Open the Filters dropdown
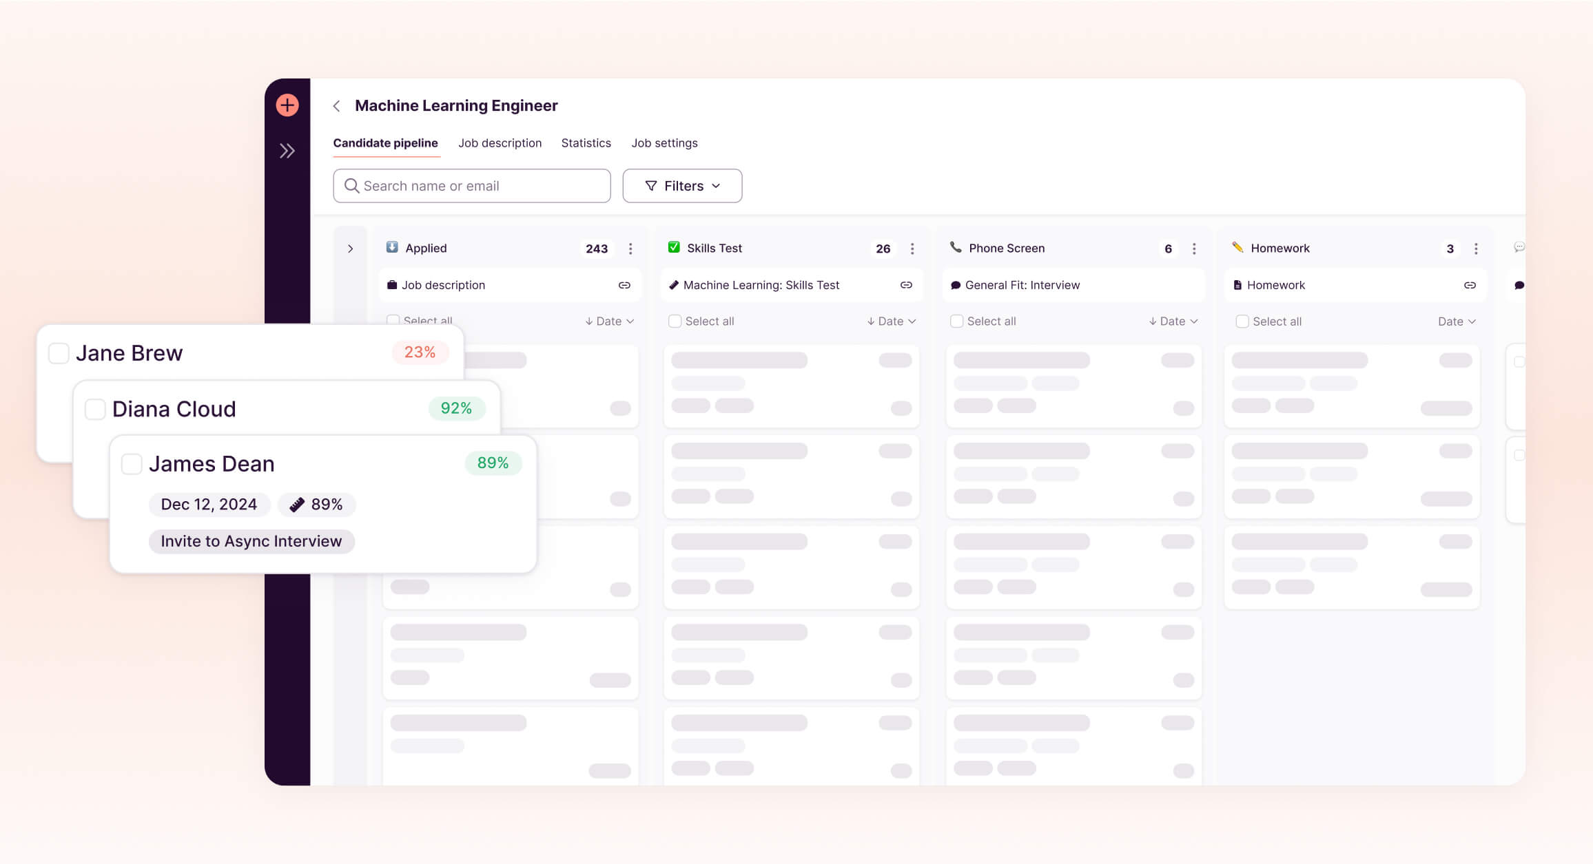Viewport: 1593px width, 864px height. click(682, 186)
